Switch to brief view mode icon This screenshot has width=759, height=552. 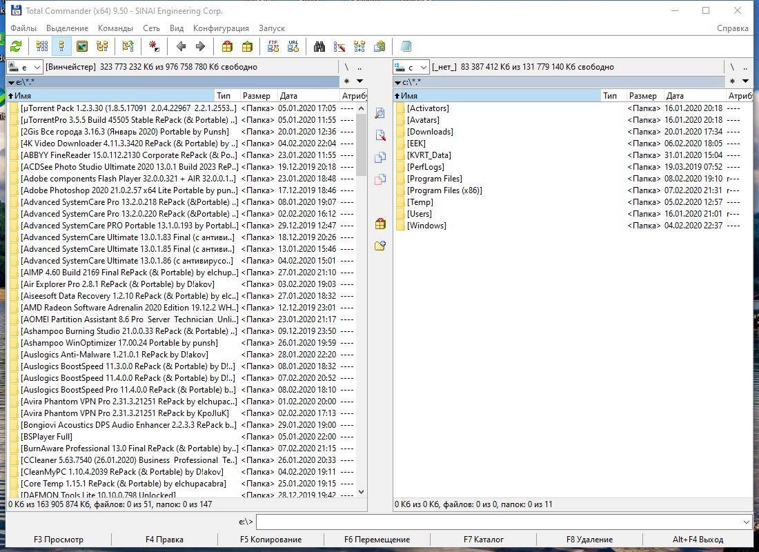(42, 46)
